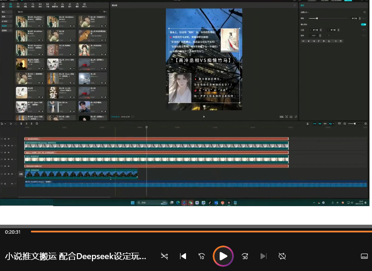This screenshot has height=271, width=372.
Task: Reset position-size with the circular arrow icon
Action: 364,12
